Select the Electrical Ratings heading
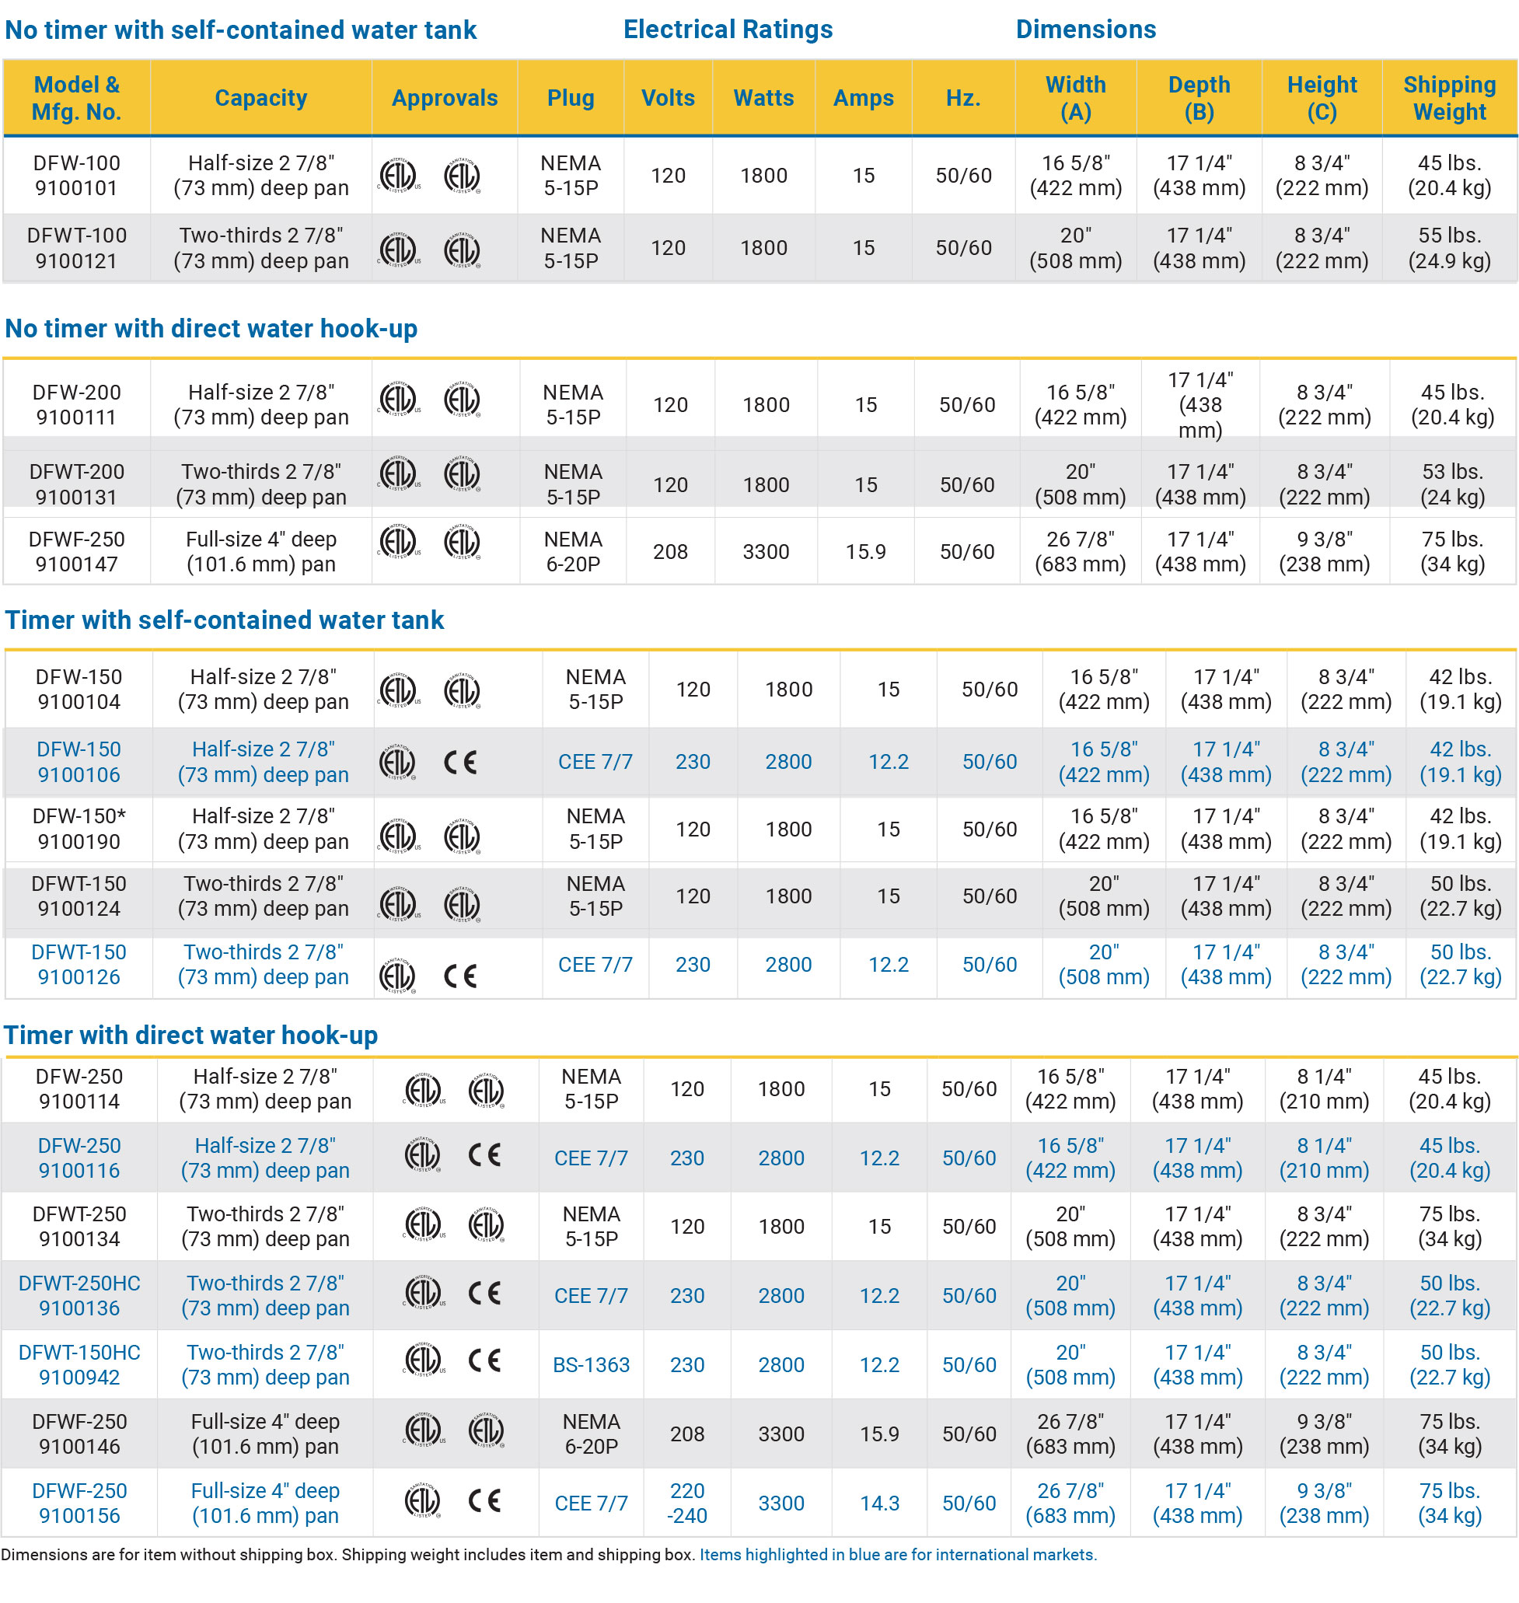 [727, 30]
